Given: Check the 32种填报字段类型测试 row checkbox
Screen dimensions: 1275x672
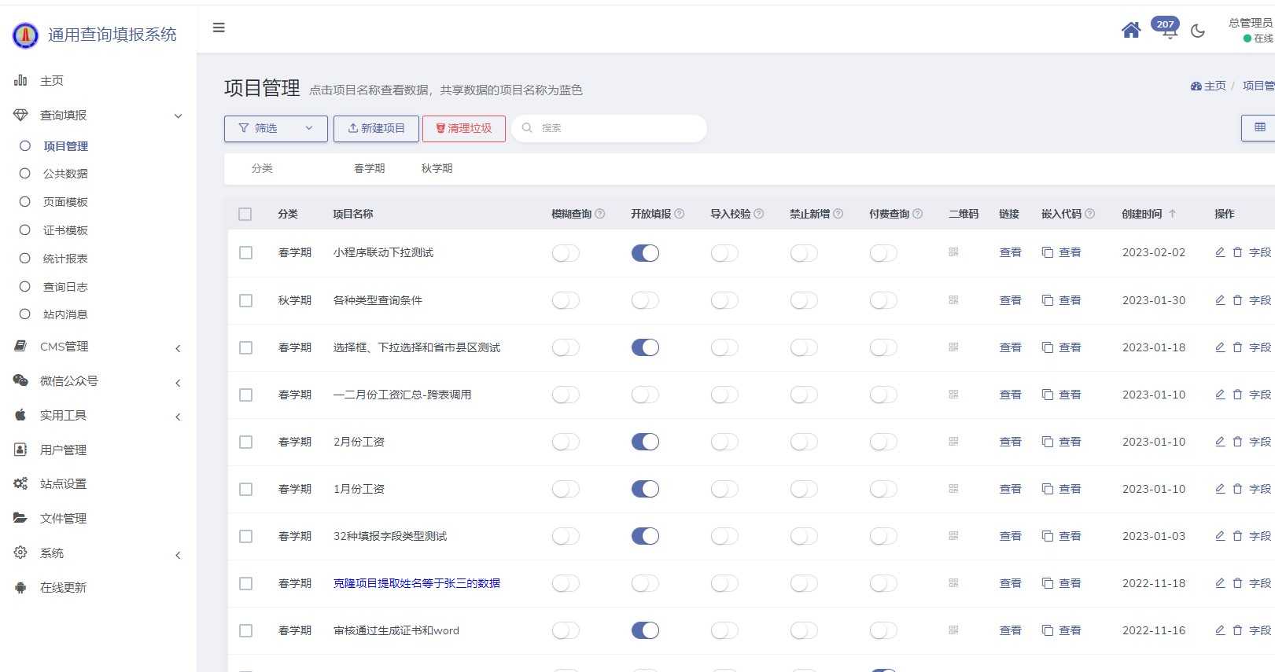Looking at the screenshot, I should coord(245,536).
